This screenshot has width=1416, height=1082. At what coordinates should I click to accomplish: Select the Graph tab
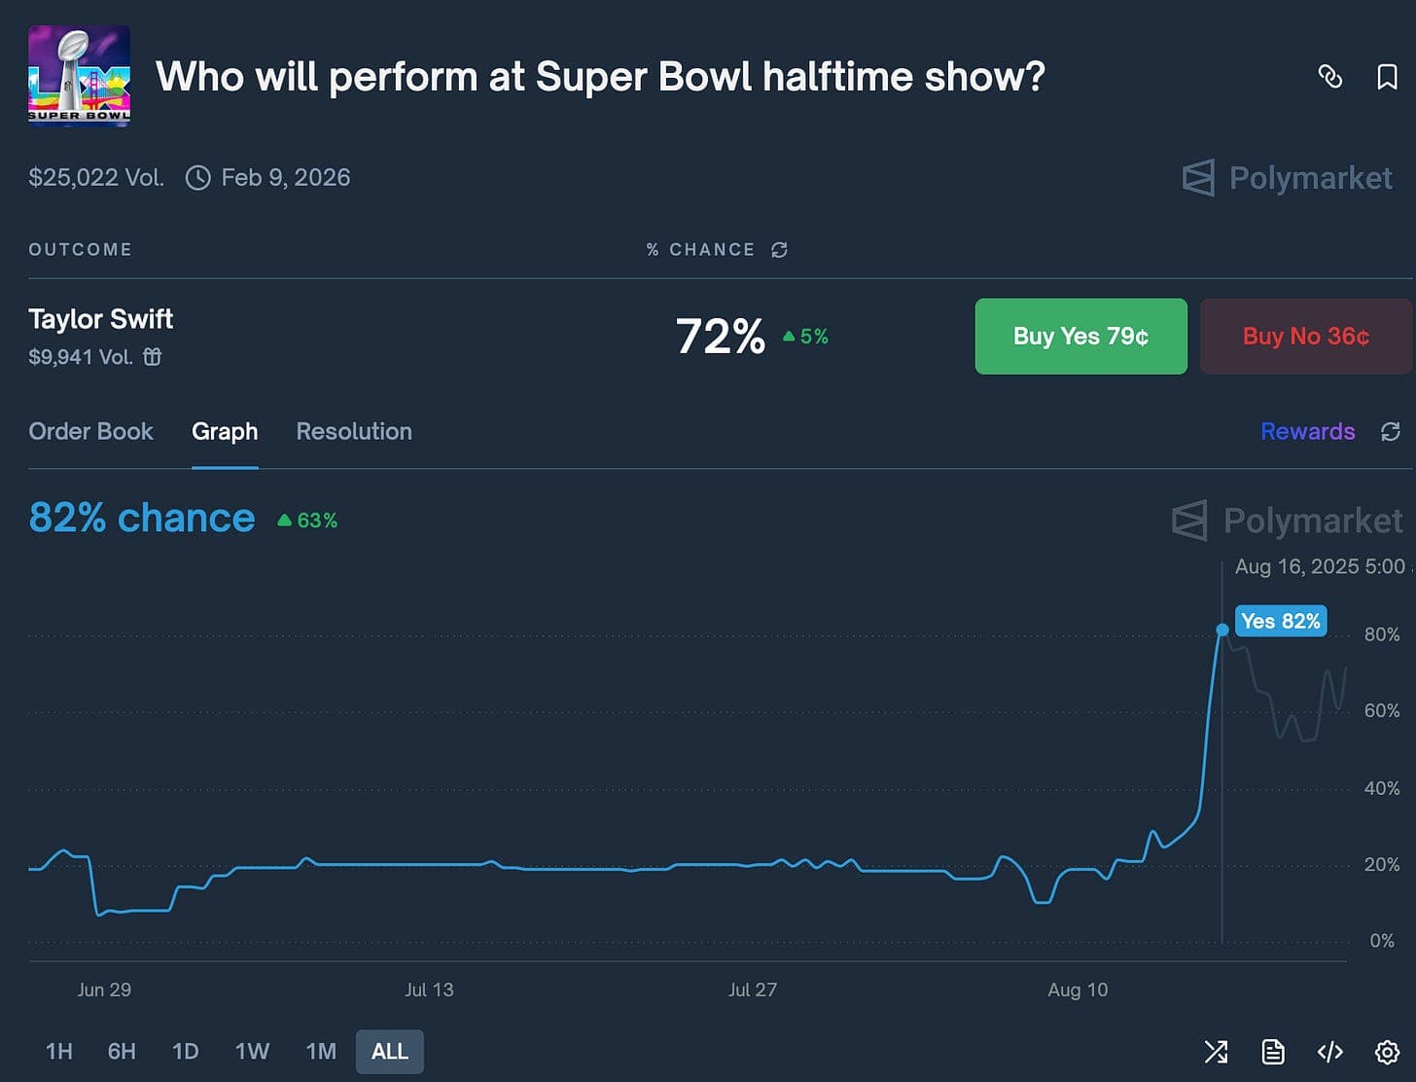point(225,431)
